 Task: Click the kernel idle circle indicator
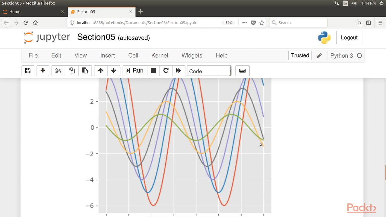359,56
